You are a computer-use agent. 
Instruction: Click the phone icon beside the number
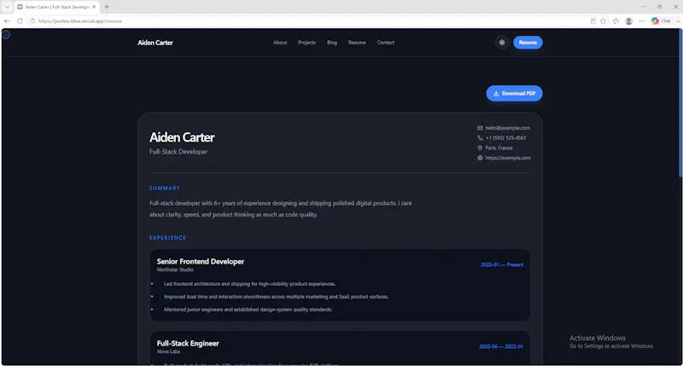pyautogui.click(x=480, y=138)
